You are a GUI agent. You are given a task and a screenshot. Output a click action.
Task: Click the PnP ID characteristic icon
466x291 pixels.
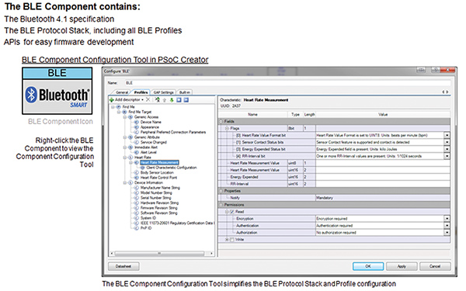pos(137,228)
